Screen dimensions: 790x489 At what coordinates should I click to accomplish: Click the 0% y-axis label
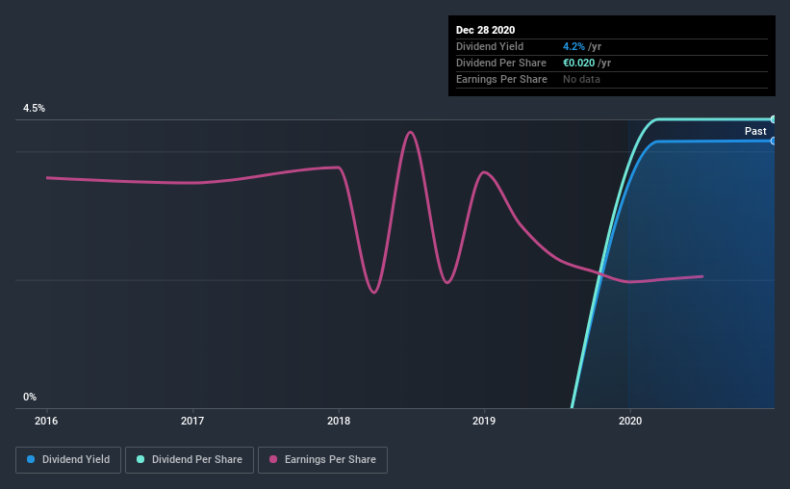tap(30, 397)
